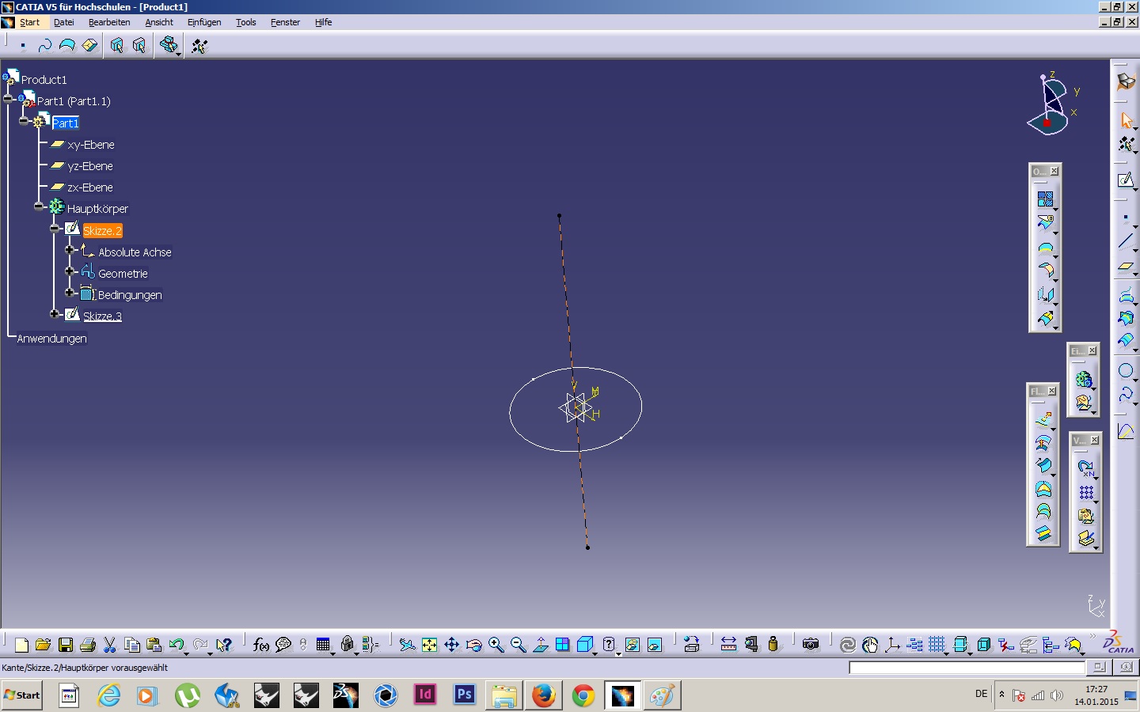Click the Zoom Out magnifier
Viewport: 1140px width, 712px height.
click(x=518, y=645)
